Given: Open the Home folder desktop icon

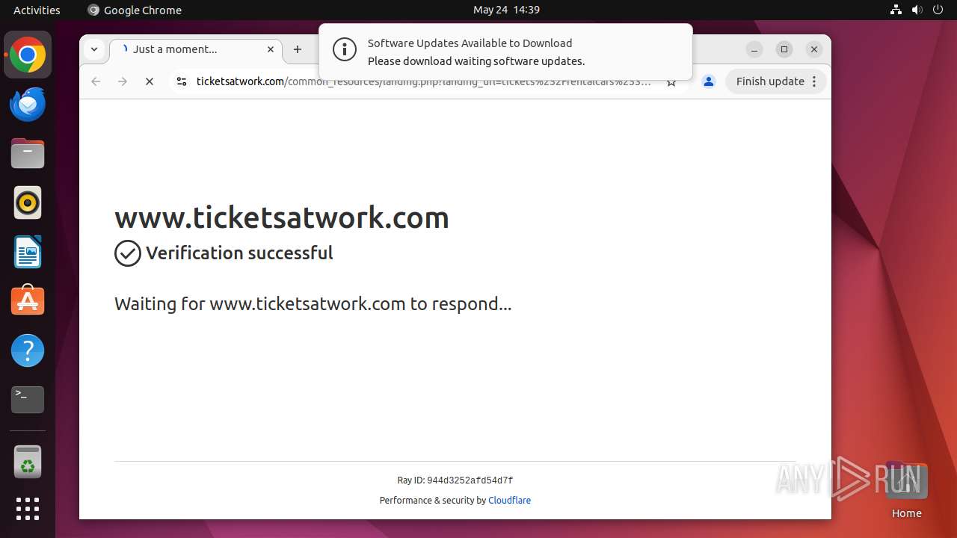Looking at the screenshot, I should [906, 491].
